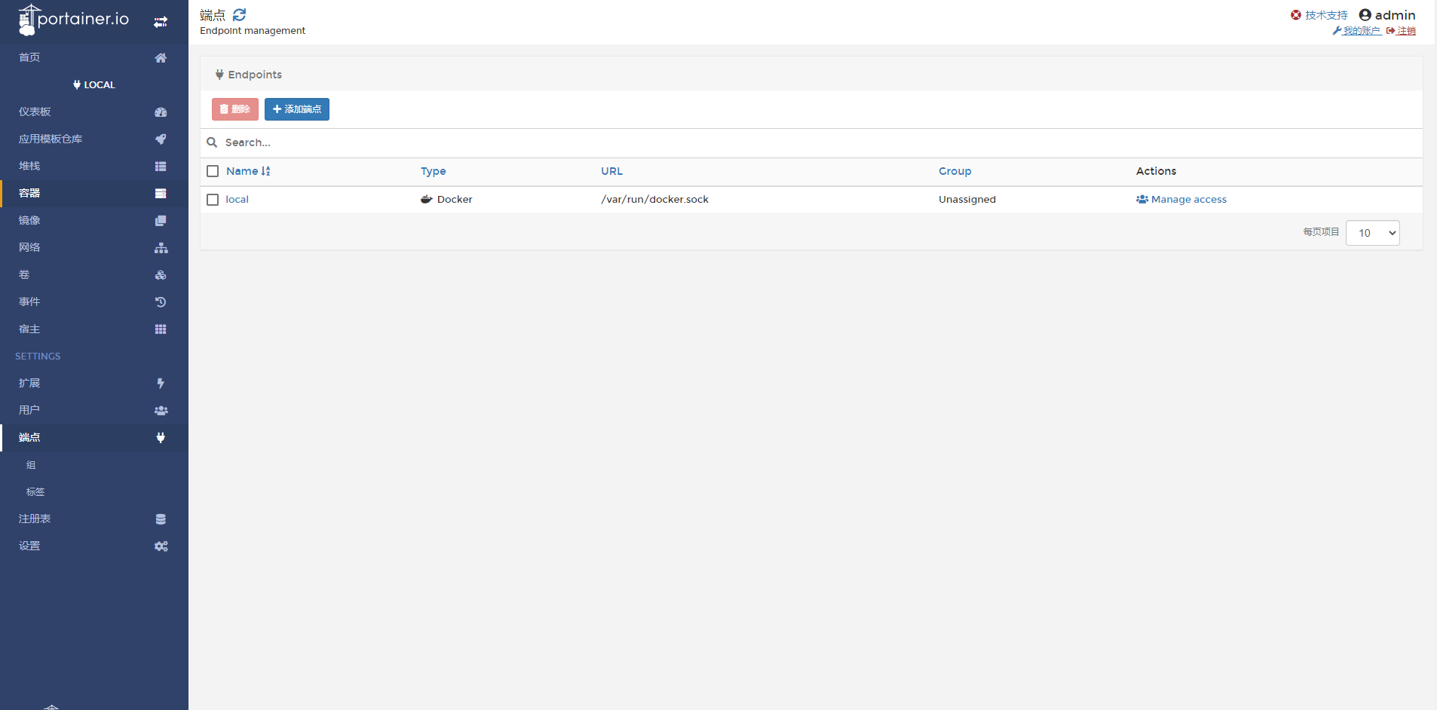Click Manage access for local endpoint
This screenshot has height=710, width=1437.
[1181, 200]
